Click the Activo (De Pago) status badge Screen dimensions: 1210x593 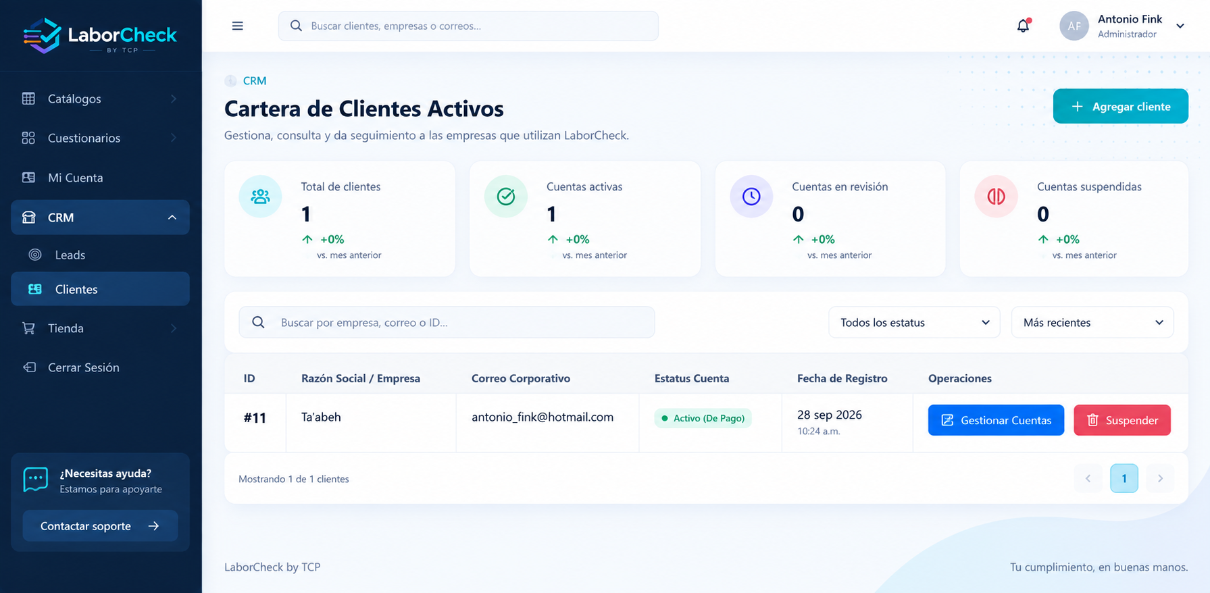click(x=703, y=418)
